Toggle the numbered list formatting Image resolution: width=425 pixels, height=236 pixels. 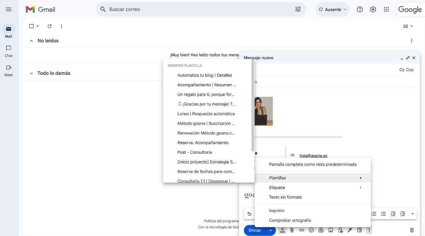coord(373,214)
